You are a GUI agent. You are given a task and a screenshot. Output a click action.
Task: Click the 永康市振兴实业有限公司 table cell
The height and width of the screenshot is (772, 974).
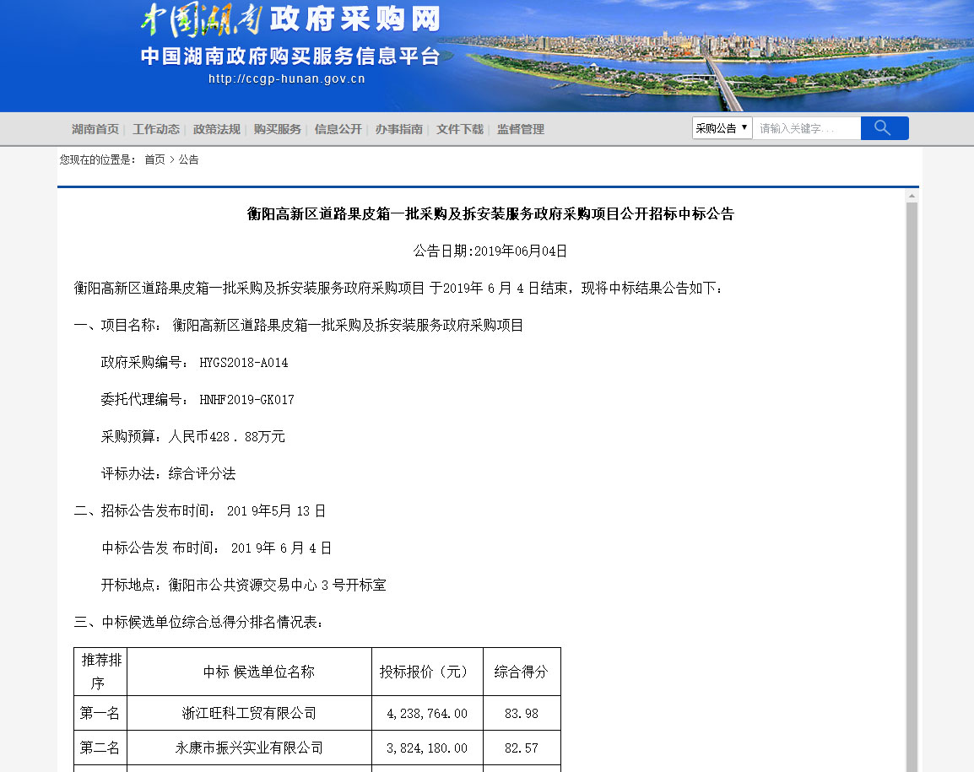(x=249, y=748)
